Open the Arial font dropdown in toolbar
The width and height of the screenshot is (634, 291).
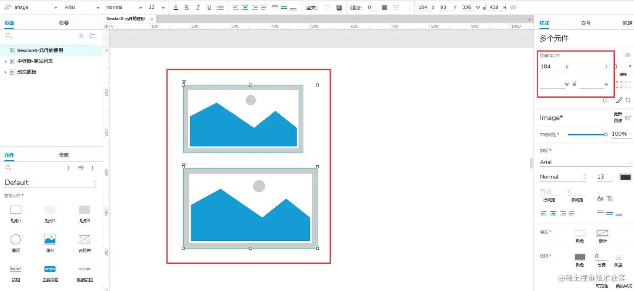(x=82, y=8)
